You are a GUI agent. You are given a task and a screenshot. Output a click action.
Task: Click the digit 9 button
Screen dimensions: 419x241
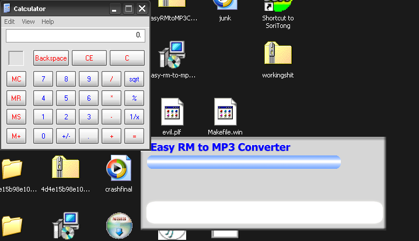coord(89,79)
